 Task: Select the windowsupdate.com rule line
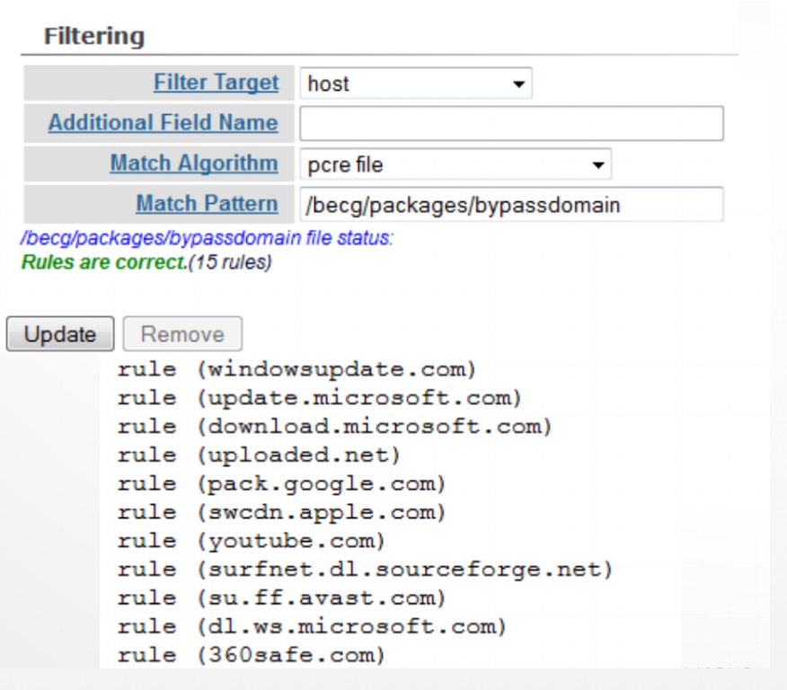tap(296, 370)
